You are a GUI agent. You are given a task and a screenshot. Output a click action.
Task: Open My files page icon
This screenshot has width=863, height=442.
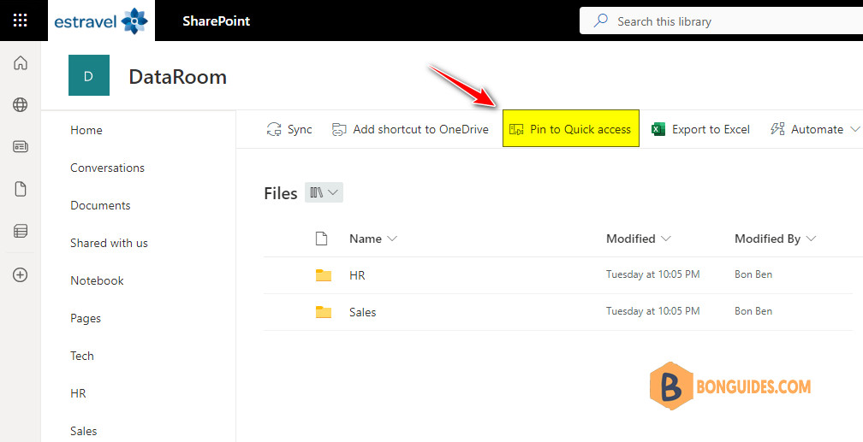point(21,189)
